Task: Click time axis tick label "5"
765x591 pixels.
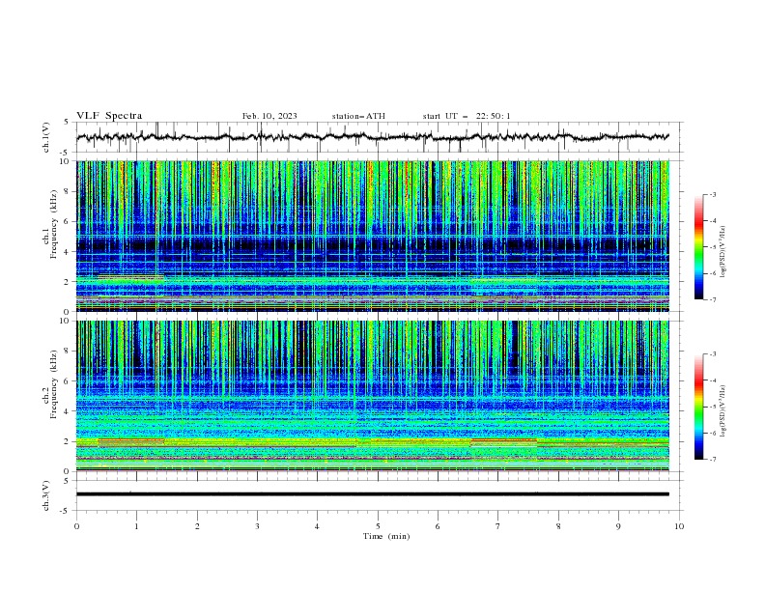Action: 378,526
